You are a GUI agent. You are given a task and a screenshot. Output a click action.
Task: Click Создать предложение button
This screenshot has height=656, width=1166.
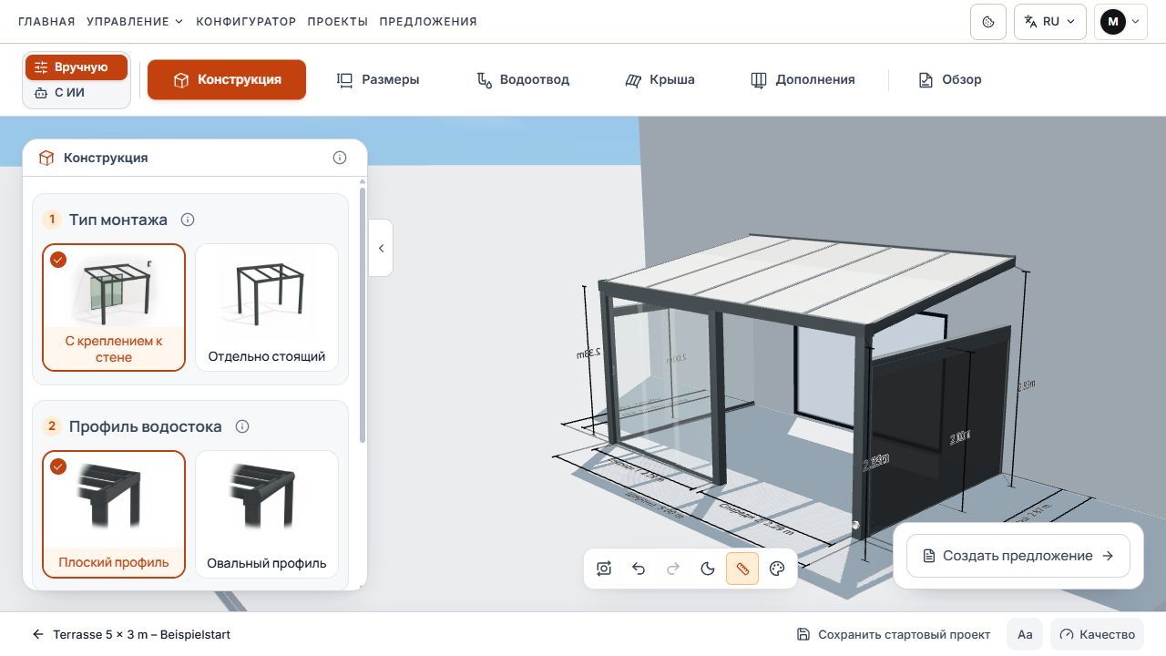[1018, 556]
